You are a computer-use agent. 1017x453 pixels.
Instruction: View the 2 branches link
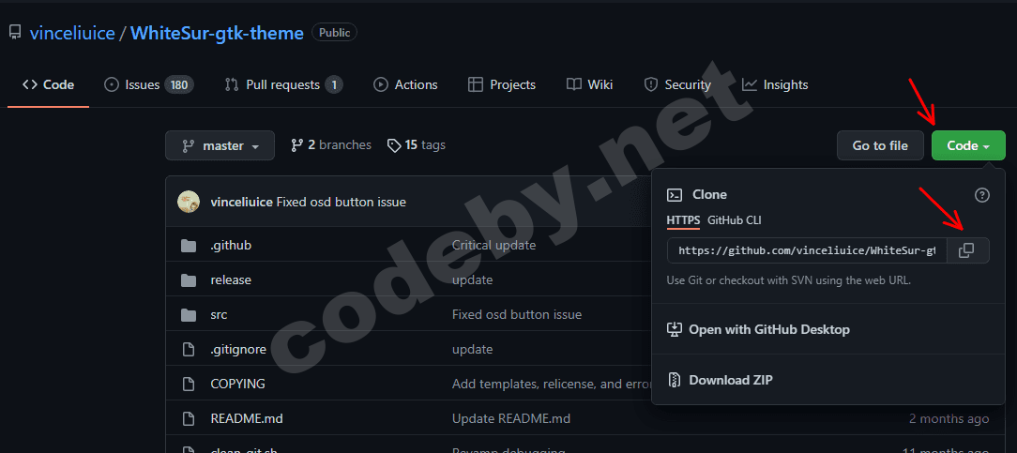tap(331, 145)
